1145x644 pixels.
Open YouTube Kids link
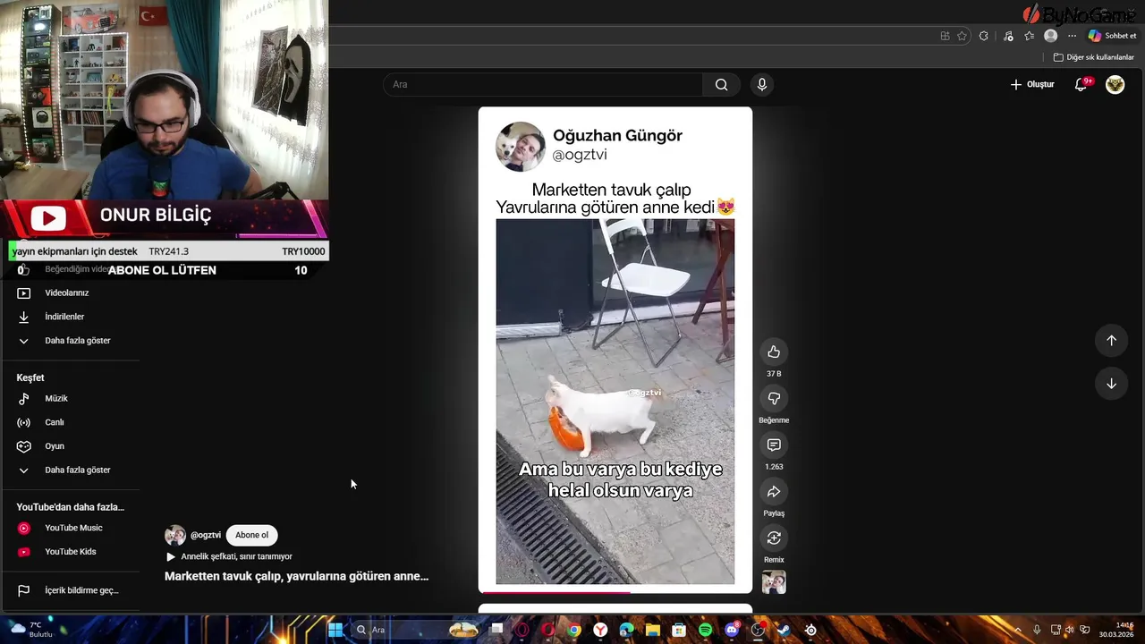point(71,552)
